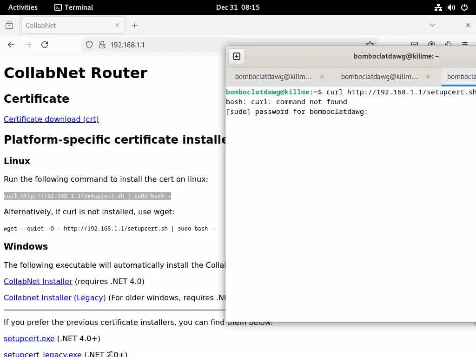Open Firefox recent browsing view icon

click(9, 25)
